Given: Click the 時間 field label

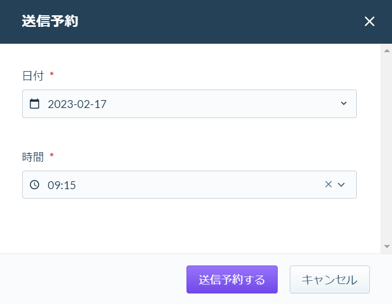Looking at the screenshot, I should point(33,157).
